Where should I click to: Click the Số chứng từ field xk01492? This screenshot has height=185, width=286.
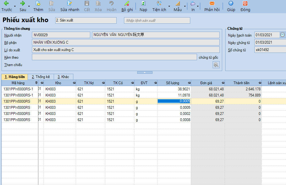[x=270, y=50]
